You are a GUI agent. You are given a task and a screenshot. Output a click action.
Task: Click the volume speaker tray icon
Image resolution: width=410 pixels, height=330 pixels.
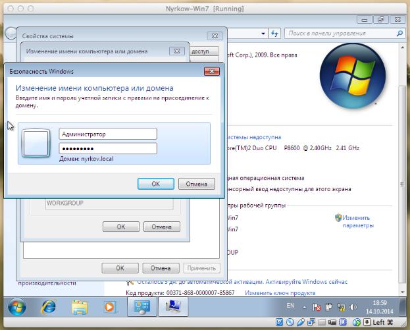pos(353,307)
